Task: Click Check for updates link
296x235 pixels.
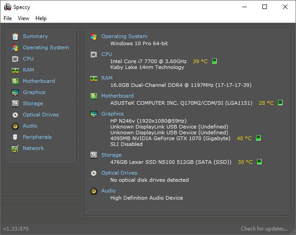Action: point(264,229)
